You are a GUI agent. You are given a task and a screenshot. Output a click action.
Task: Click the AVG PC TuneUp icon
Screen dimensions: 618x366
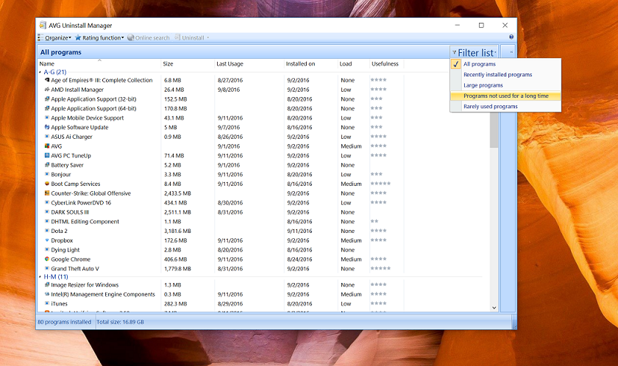click(47, 156)
